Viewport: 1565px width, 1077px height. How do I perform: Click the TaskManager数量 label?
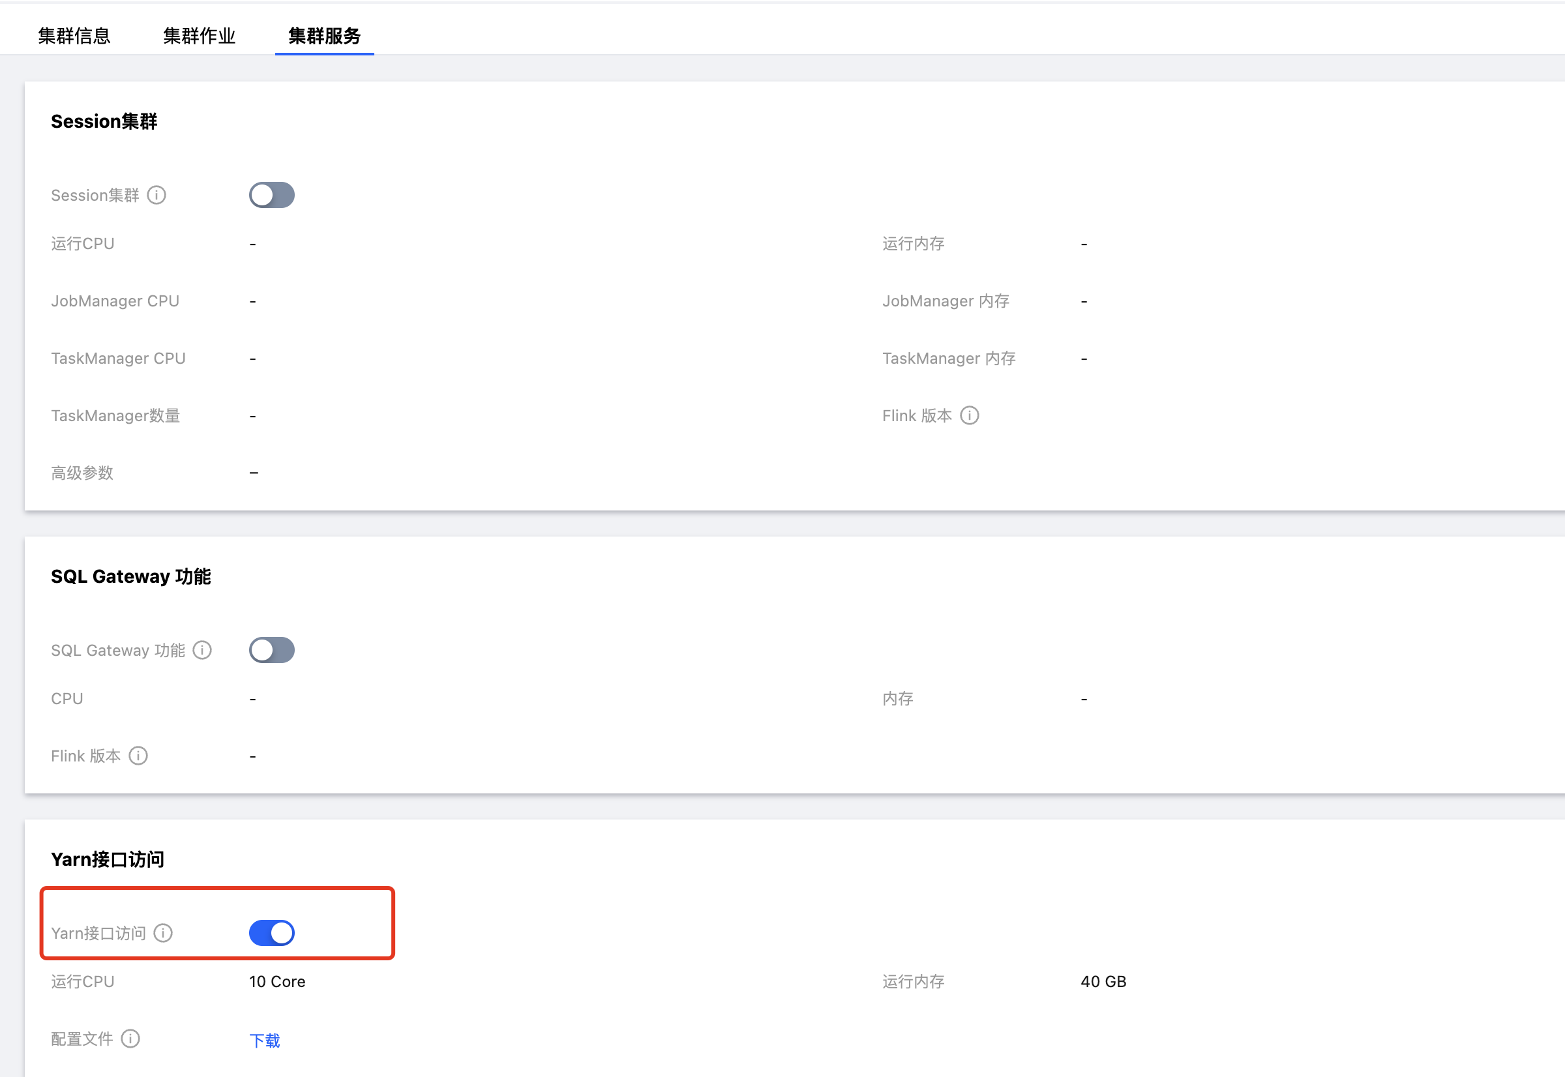(x=115, y=416)
